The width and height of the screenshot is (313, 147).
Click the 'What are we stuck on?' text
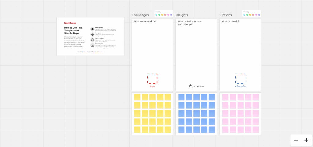(x=145, y=22)
